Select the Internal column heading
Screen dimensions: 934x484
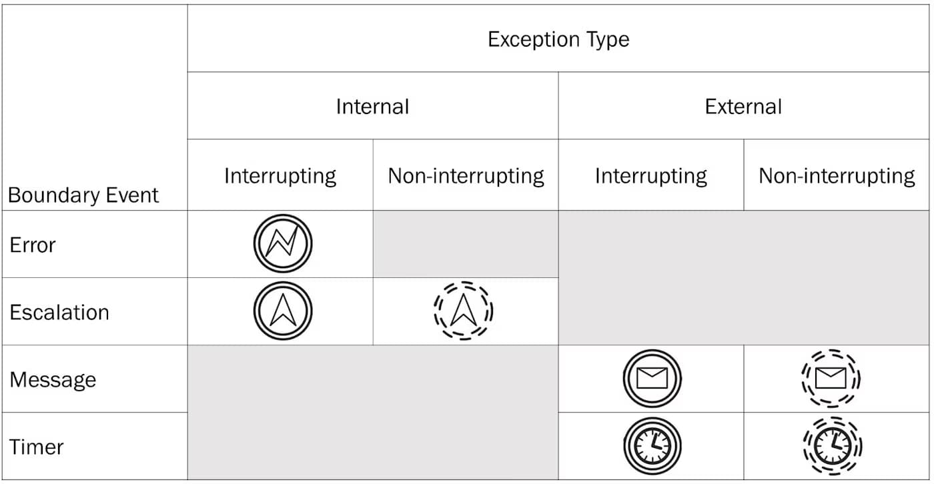[x=372, y=107]
